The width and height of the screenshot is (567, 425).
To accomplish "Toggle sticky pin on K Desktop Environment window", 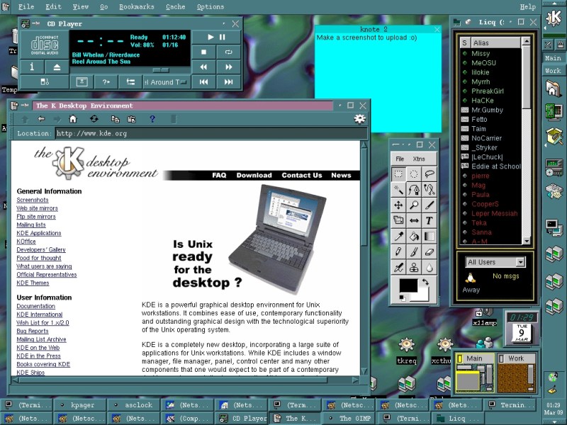I will tap(25, 106).
